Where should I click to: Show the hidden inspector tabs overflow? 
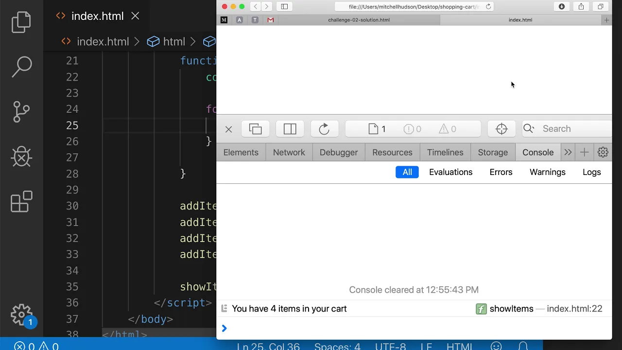tap(568, 152)
